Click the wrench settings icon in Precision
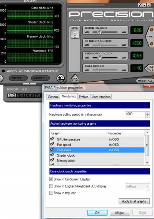The height and width of the screenshot is (219, 154). pos(60,79)
